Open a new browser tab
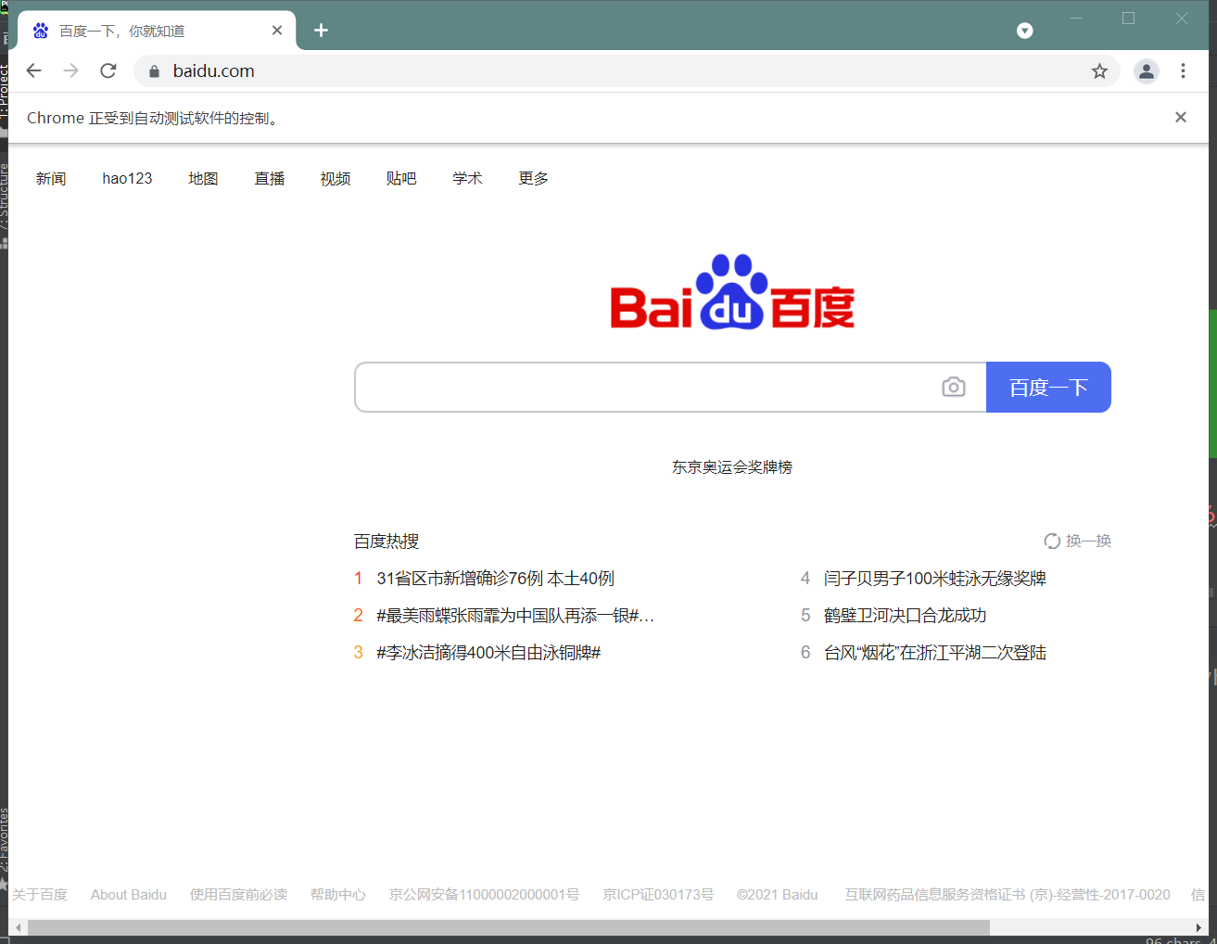 click(x=321, y=30)
